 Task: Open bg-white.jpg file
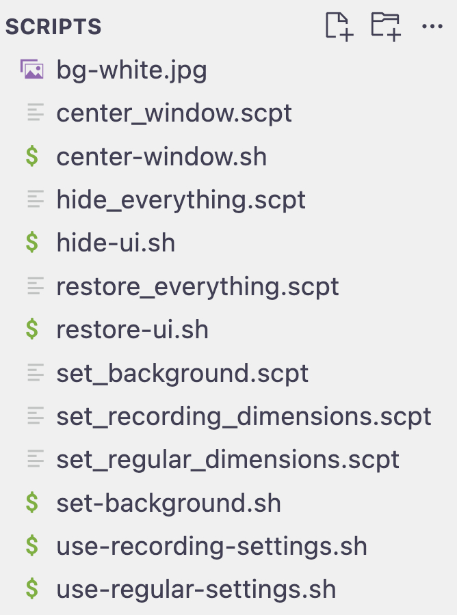click(131, 70)
